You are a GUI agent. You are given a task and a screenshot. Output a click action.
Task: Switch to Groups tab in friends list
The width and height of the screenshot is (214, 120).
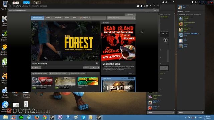coord(187,12)
